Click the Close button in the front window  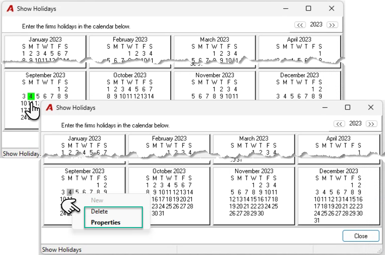pos(361,236)
